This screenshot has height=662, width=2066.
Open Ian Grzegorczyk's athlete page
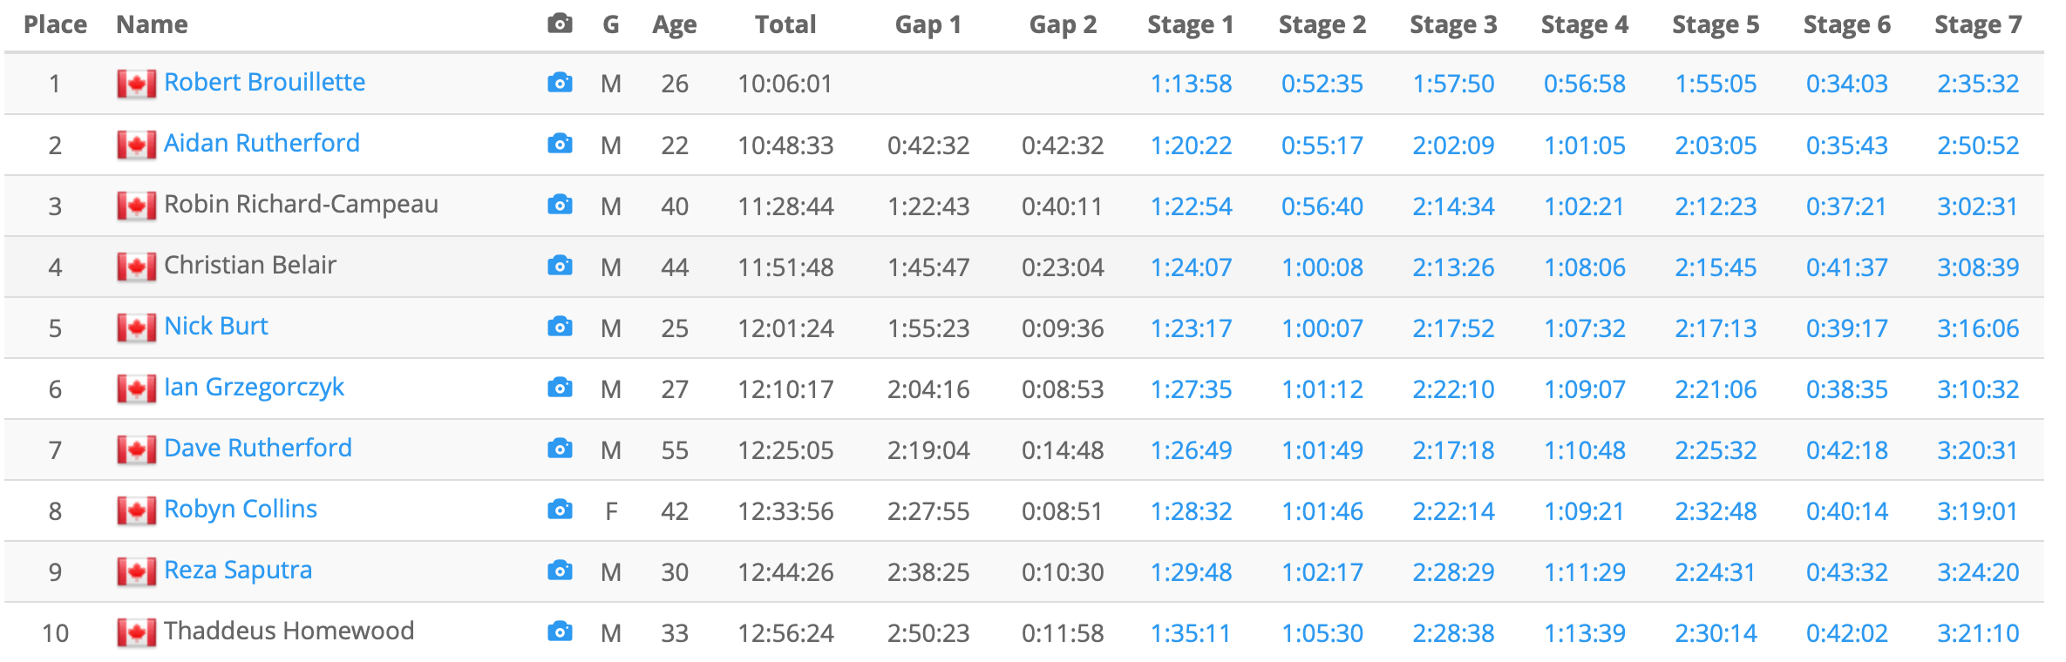tap(254, 388)
